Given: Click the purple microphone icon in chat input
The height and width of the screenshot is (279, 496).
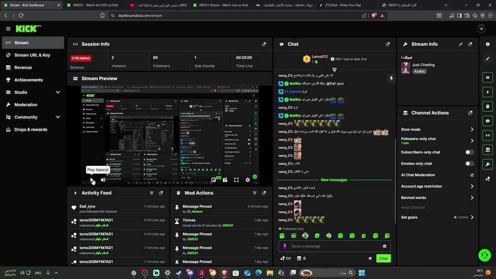Looking at the screenshot, I should (x=285, y=246).
